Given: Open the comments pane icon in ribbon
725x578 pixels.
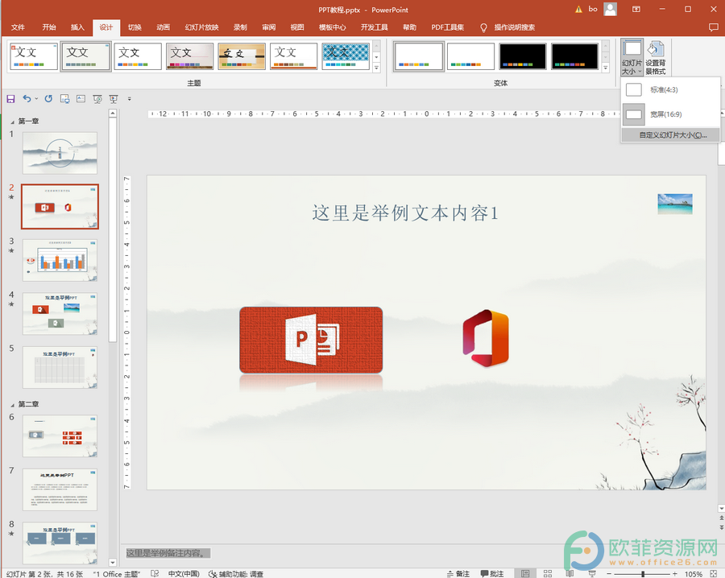Looking at the screenshot, I should (x=714, y=27).
